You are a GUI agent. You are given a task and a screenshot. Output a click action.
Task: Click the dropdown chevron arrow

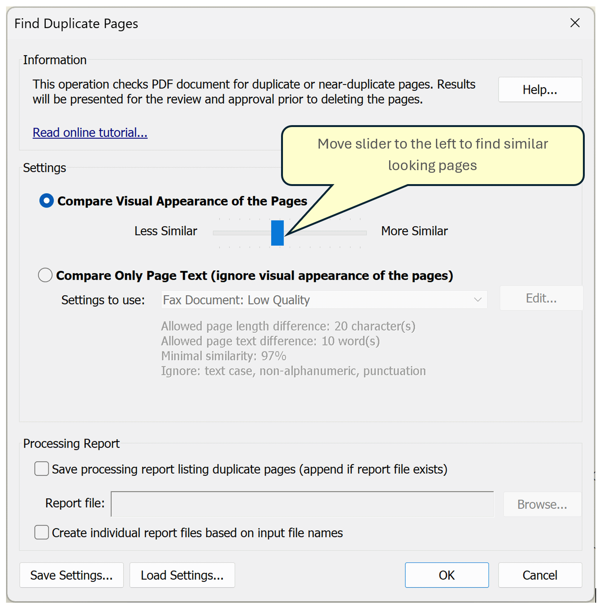(477, 300)
